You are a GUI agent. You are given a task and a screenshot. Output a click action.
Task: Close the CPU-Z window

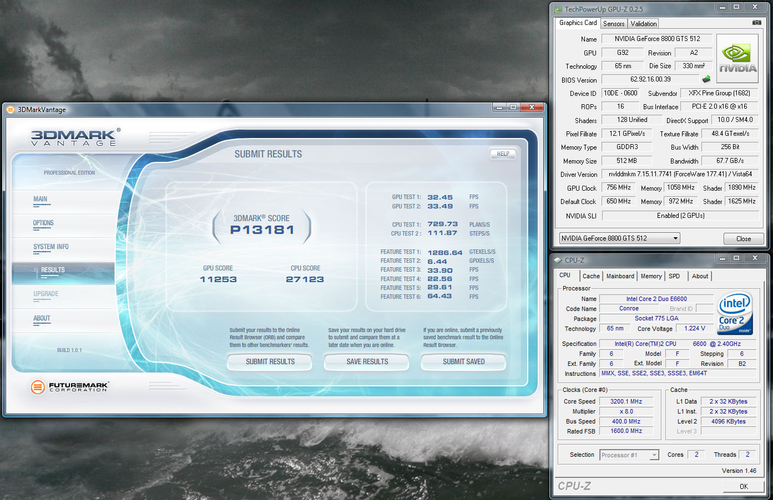755,258
